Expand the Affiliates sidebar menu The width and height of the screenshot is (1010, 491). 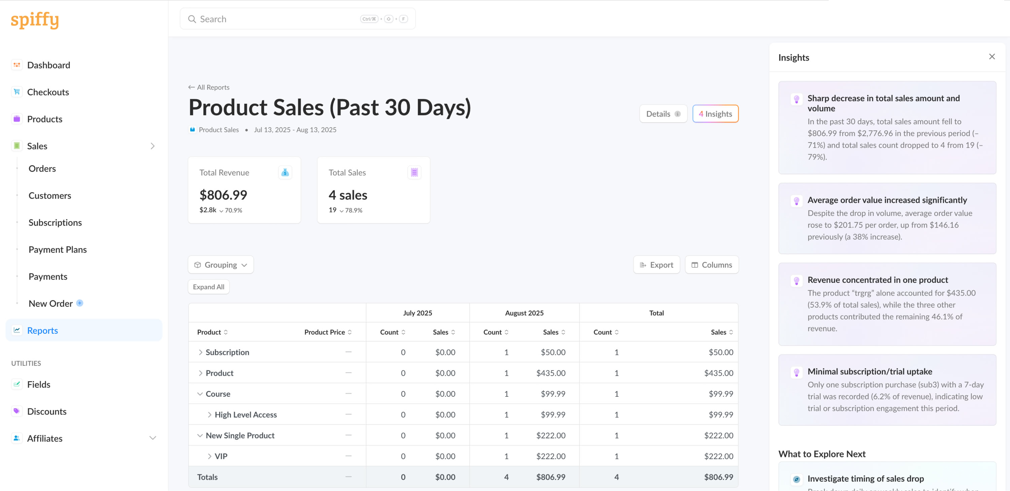[x=153, y=438]
